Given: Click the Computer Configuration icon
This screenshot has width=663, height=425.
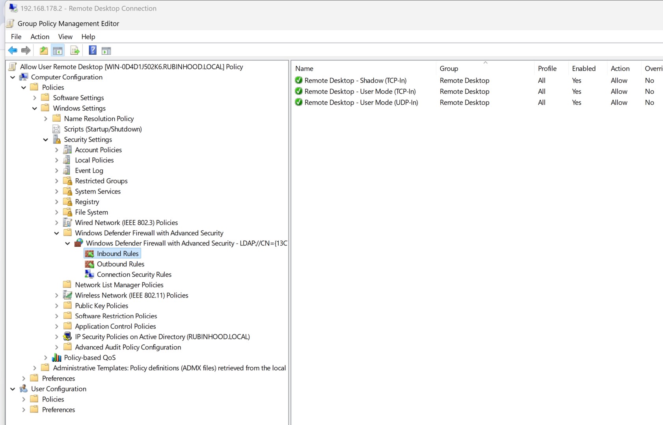Looking at the screenshot, I should click(24, 77).
